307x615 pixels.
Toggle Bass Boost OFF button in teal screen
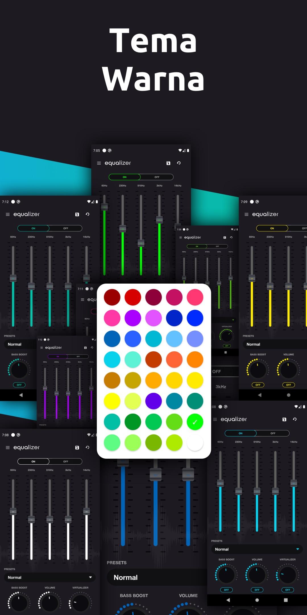(19, 385)
